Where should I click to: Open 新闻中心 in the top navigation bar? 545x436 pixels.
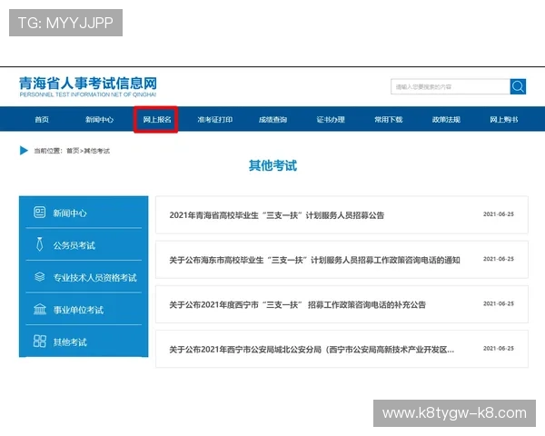99,120
